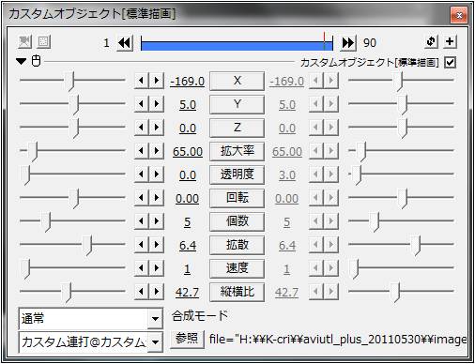This screenshot has width=475, height=364.
Task: Click the right-side 拡散 slider handle
Action: tap(416, 246)
